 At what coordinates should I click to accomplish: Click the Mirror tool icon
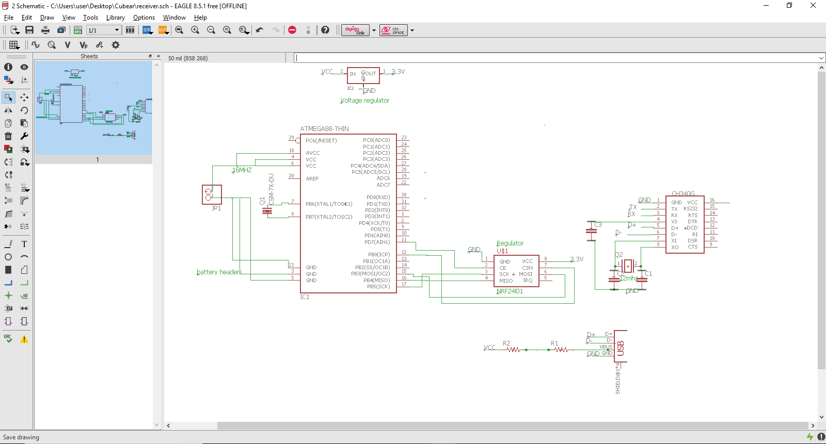(x=8, y=110)
